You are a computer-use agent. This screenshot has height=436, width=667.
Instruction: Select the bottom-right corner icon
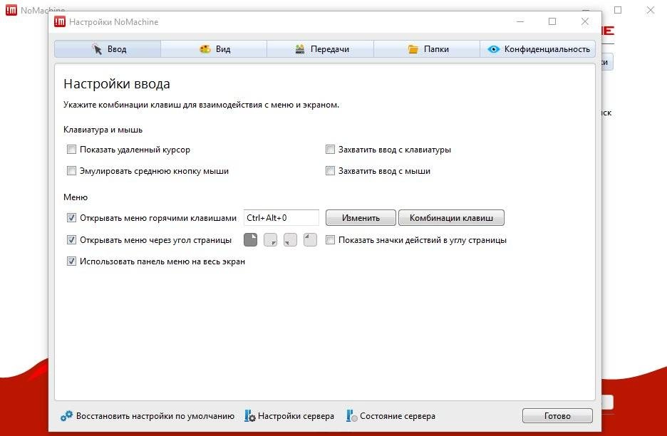pos(271,240)
